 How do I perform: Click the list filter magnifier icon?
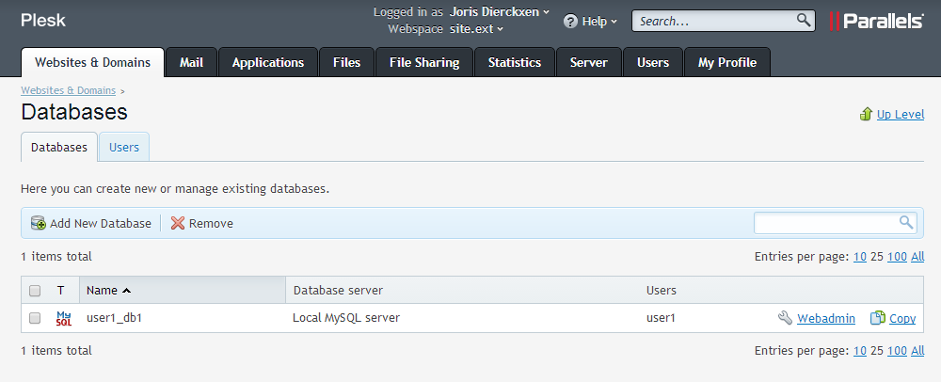pyautogui.click(x=906, y=222)
